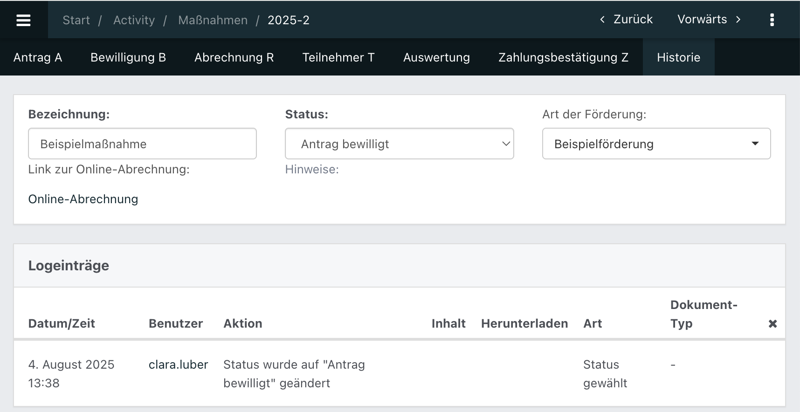Go back with Zurück button
Viewport: 800px width, 412px height.
click(x=626, y=19)
